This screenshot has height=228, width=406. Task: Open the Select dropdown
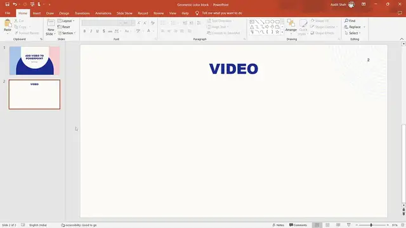(353, 33)
